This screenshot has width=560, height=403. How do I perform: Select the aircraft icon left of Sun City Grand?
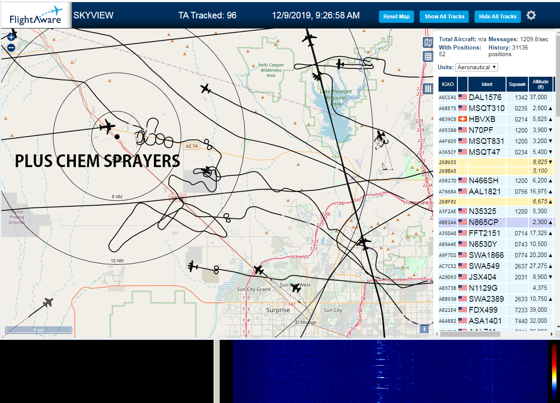(192, 266)
